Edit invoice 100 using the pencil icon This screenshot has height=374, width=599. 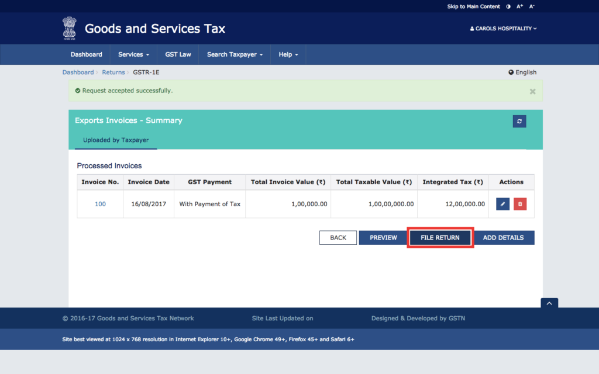click(504, 203)
